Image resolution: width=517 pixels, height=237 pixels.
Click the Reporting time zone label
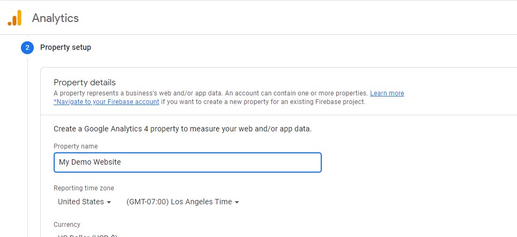tap(84, 188)
